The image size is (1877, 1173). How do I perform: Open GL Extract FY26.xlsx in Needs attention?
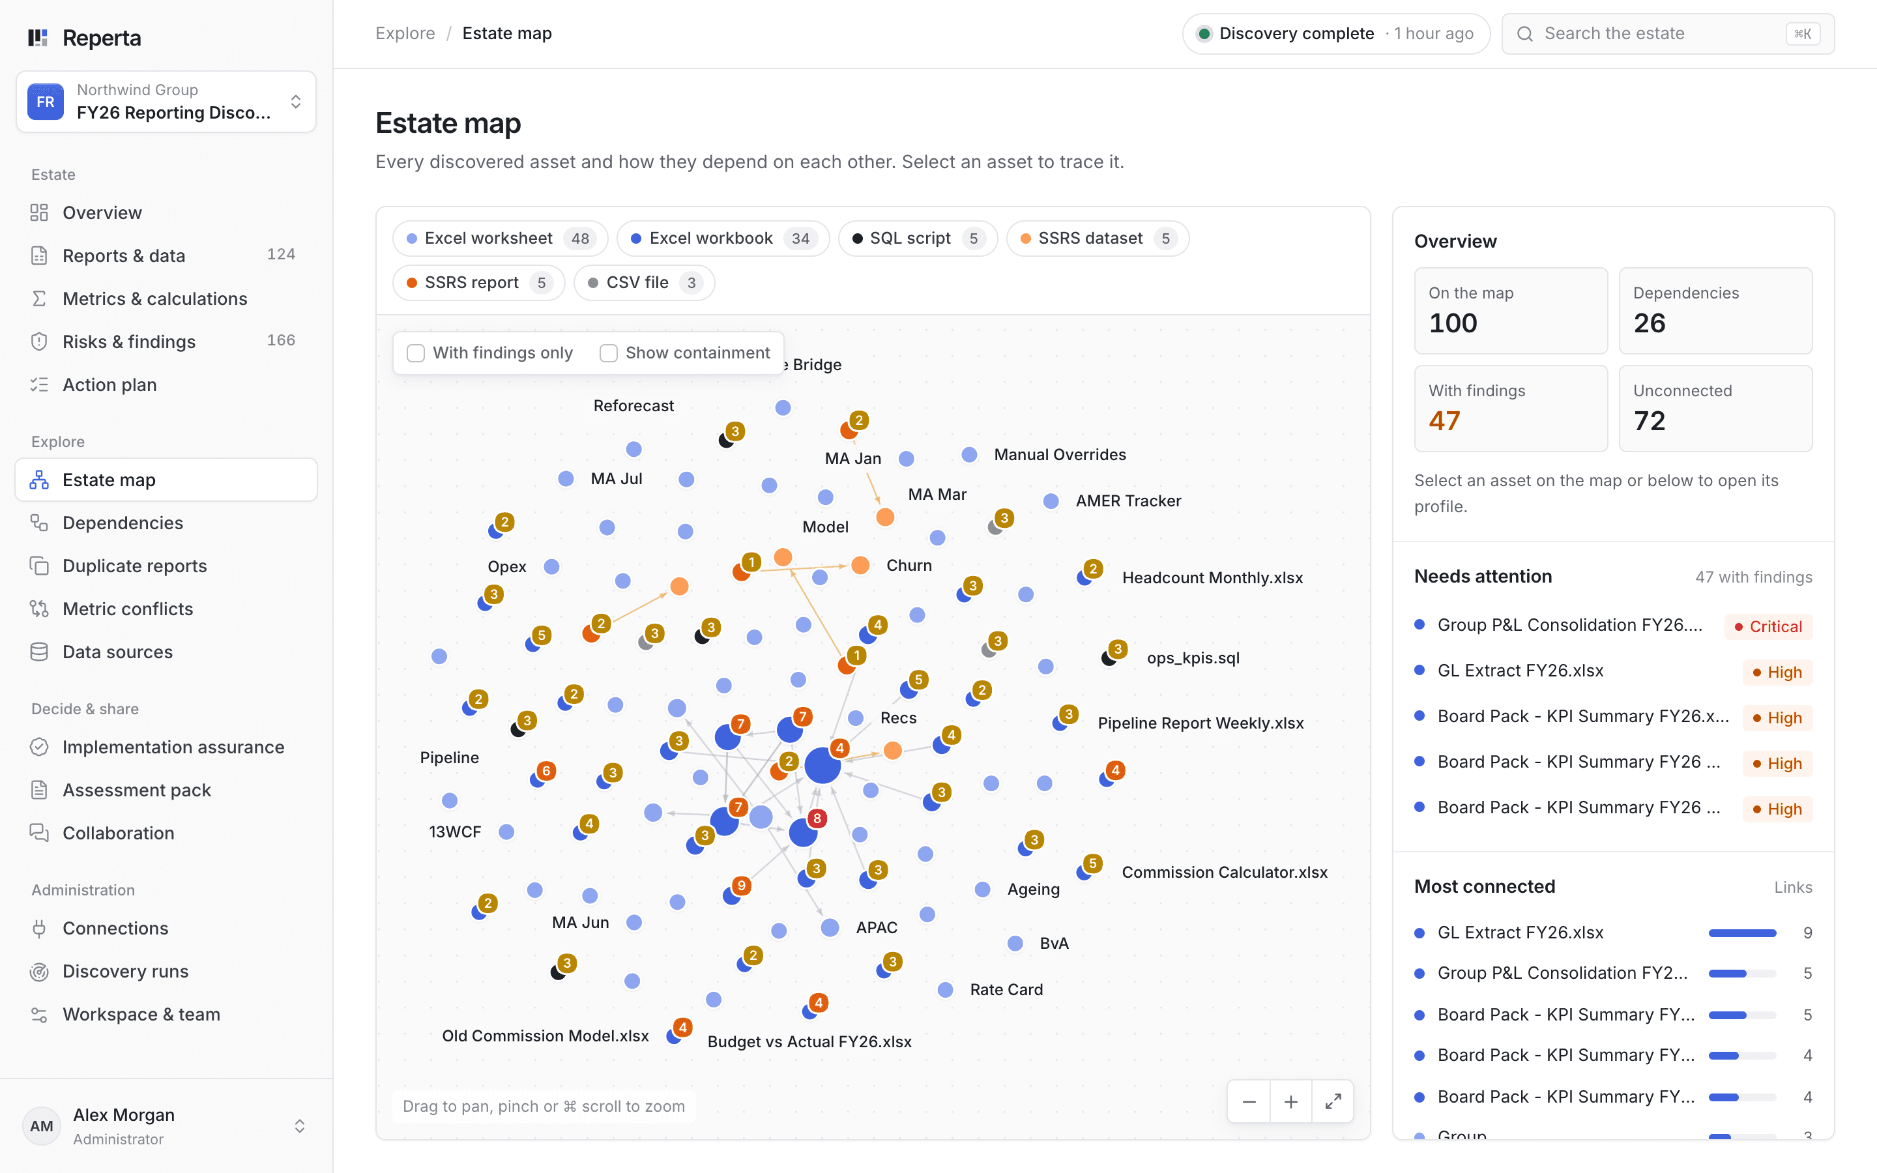click(x=1613, y=671)
